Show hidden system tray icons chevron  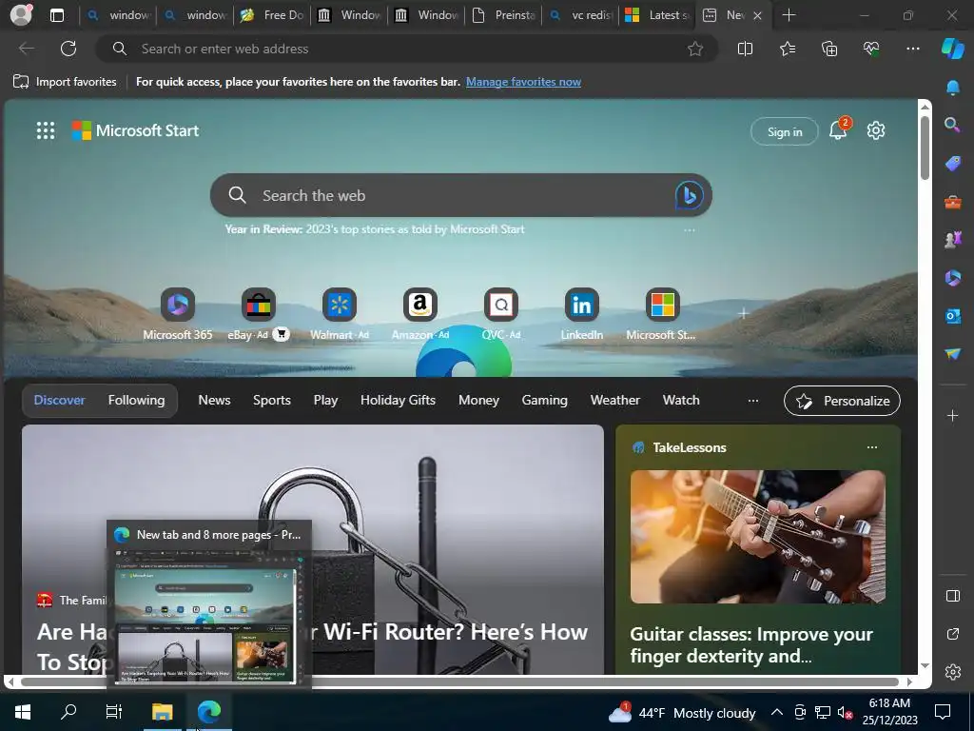pos(776,712)
